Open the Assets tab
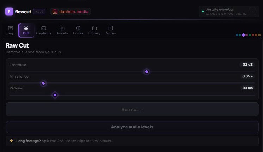This screenshot has height=152, width=263. pyautogui.click(x=62, y=31)
